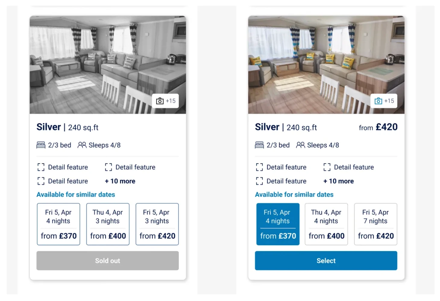
Task: Click the greyed Sold out button
Action: [108, 261]
